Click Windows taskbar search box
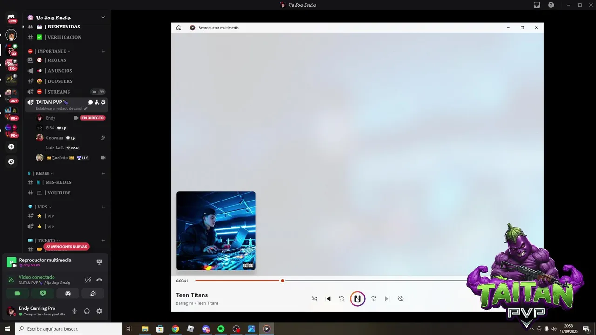The width and height of the screenshot is (596, 335). (68, 329)
